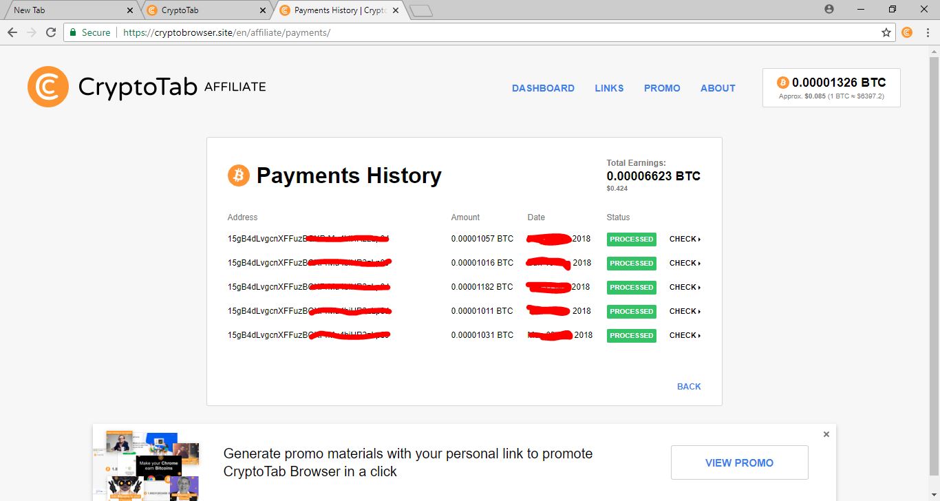Click the promo materials thumbnail image
This screenshot has height=501, width=940.
146,467
